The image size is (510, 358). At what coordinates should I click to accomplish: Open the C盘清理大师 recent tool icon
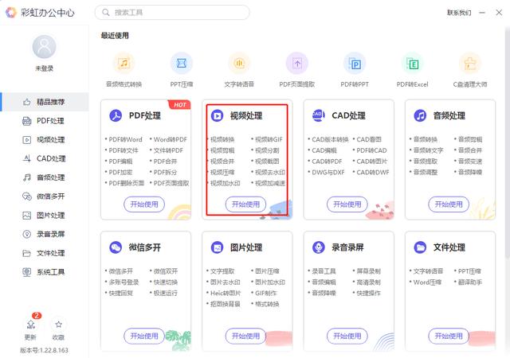pos(470,64)
